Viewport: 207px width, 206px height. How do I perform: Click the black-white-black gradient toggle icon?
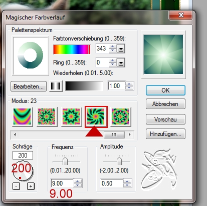click(x=56, y=86)
